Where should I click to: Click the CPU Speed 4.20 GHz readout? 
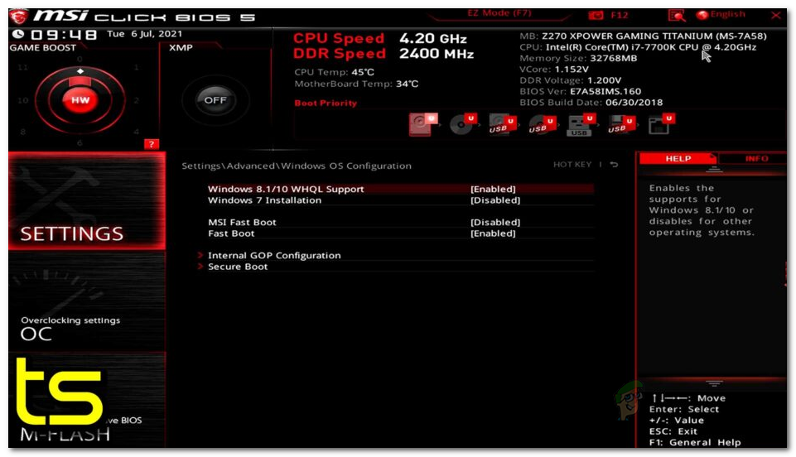(x=379, y=39)
